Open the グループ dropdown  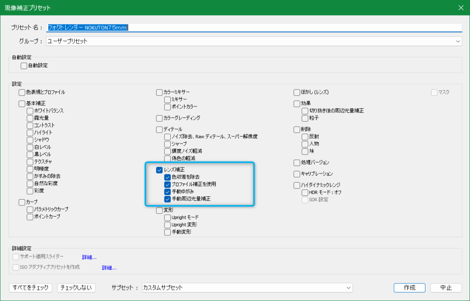click(x=254, y=41)
